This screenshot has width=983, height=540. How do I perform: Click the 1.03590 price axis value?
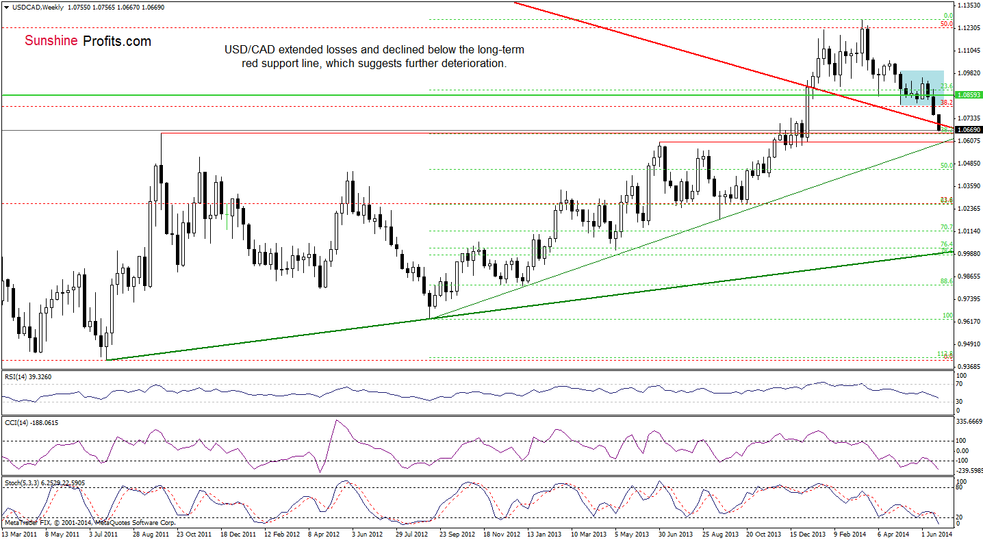pos(969,185)
